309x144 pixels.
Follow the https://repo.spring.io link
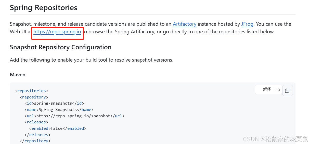[57, 32]
